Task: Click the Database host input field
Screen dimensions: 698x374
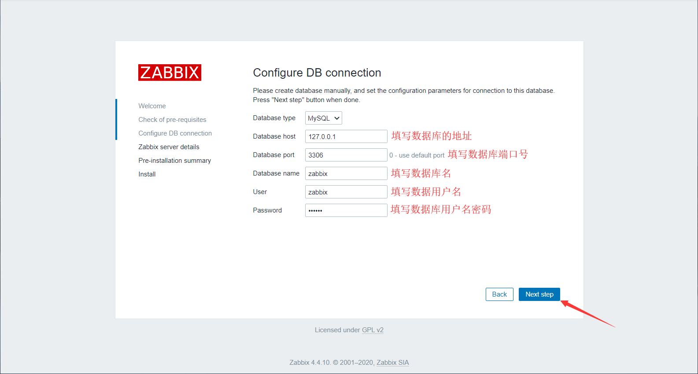Action: (x=346, y=136)
